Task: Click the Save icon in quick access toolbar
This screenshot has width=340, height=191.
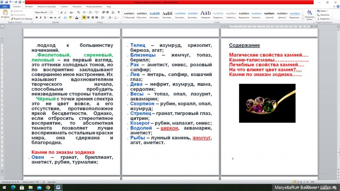Action: point(7,2)
